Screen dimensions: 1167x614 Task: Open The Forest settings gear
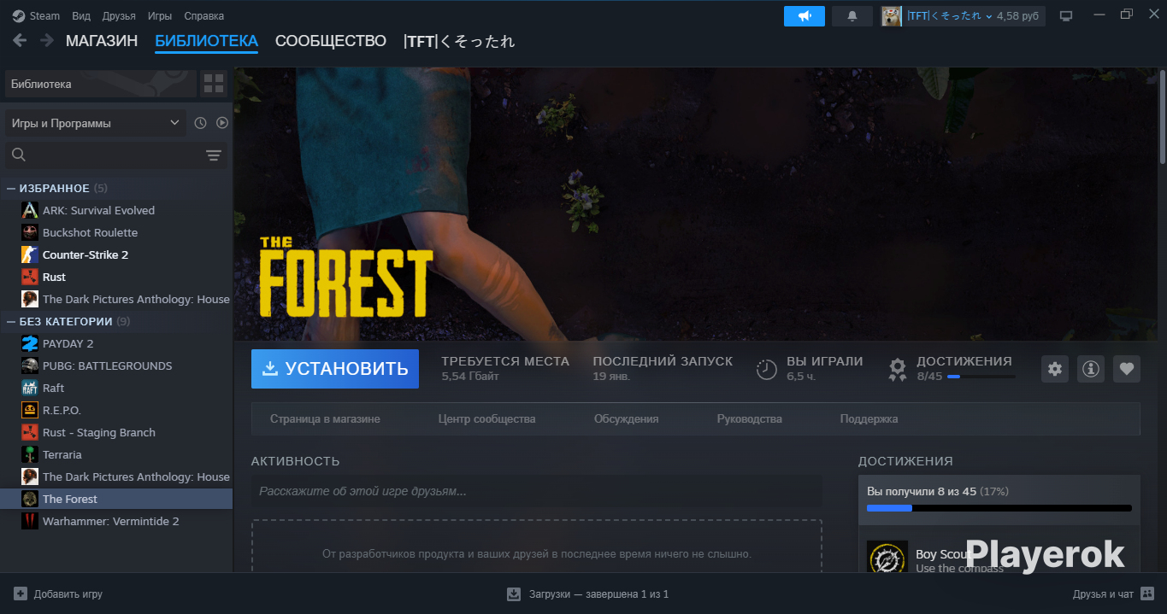[x=1055, y=369]
